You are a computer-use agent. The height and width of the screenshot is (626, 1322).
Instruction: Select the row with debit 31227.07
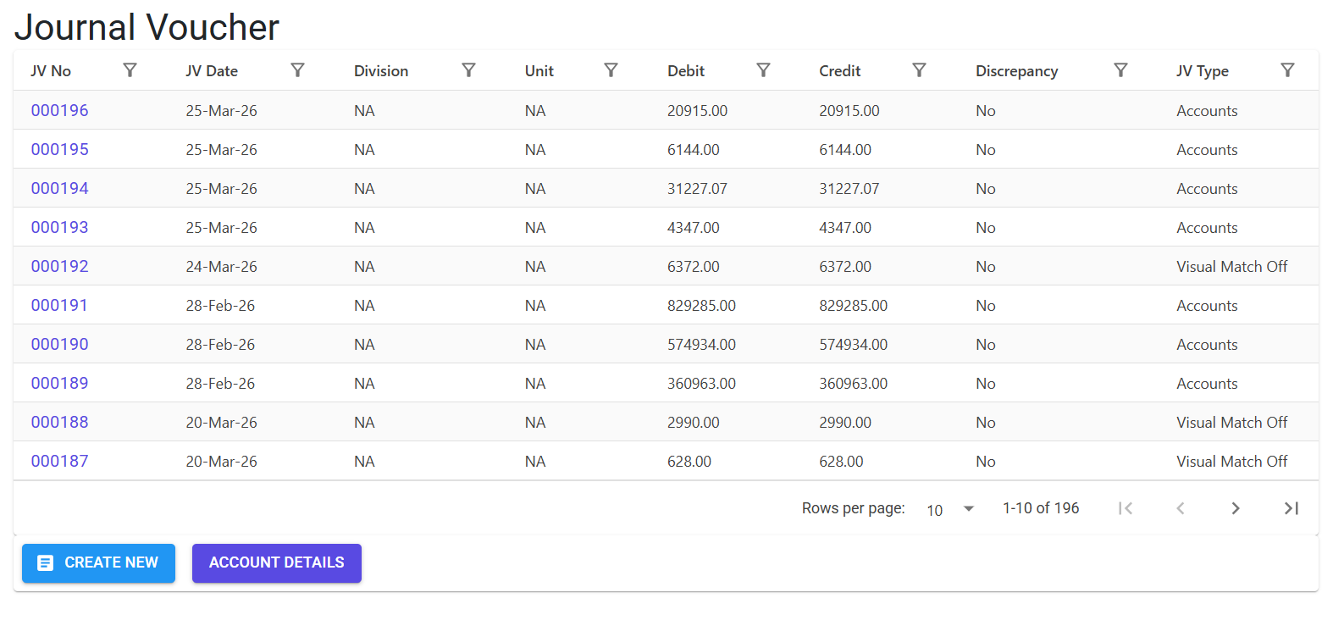(666, 188)
